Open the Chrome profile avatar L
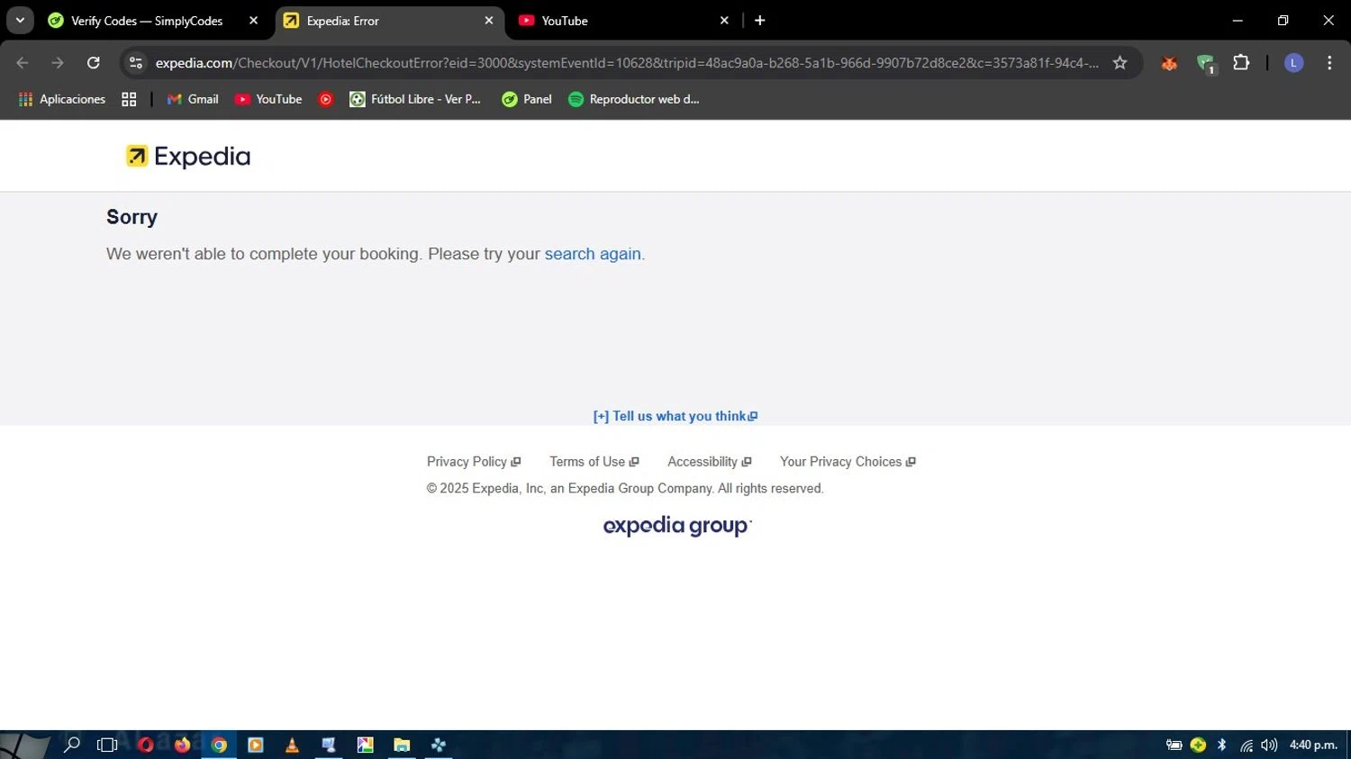This screenshot has width=1351, height=759. click(1293, 63)
